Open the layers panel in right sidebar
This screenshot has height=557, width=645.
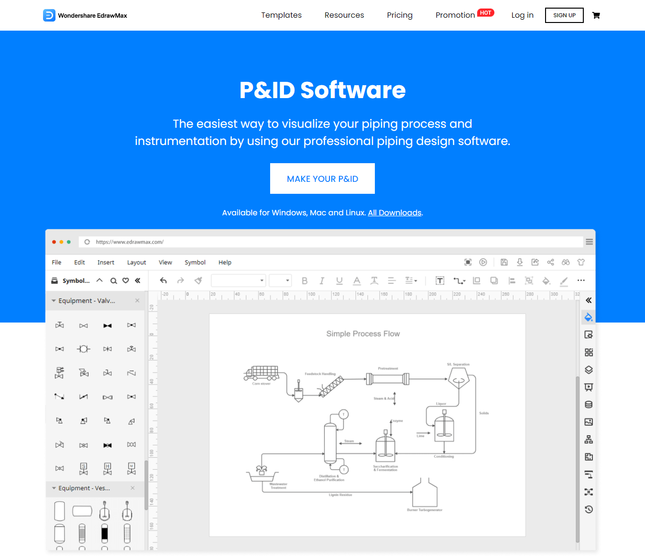[x=589, y=370]
